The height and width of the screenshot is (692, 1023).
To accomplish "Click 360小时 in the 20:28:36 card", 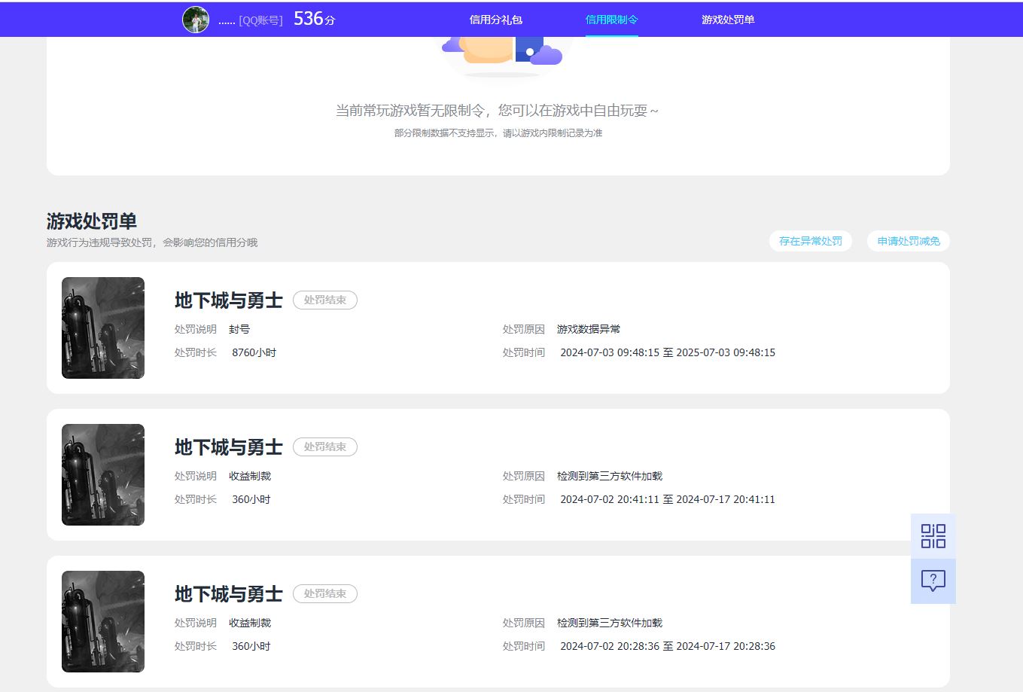I will tap(251, 646).
